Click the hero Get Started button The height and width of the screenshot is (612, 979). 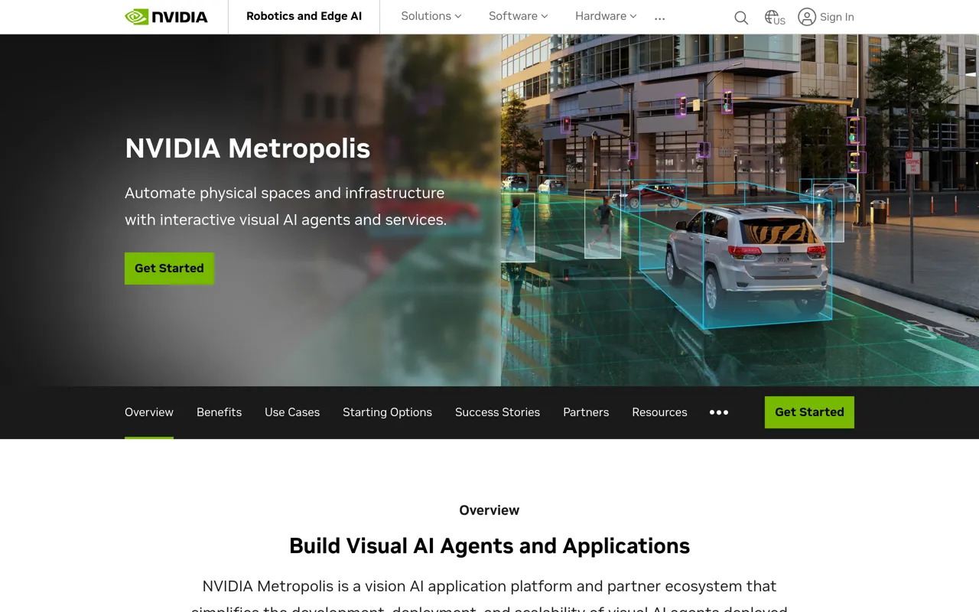pos(169,269)
